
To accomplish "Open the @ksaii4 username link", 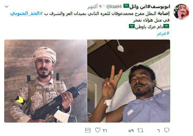I will [114, 6].
